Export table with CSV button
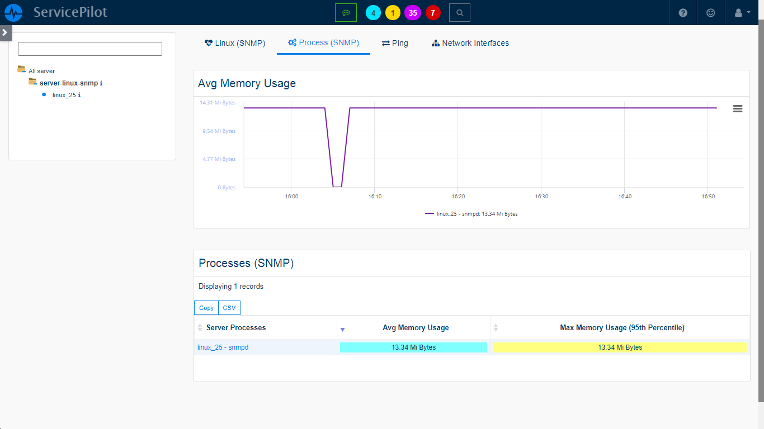Screen dimensions: 764x429 (x=229, y=308)
